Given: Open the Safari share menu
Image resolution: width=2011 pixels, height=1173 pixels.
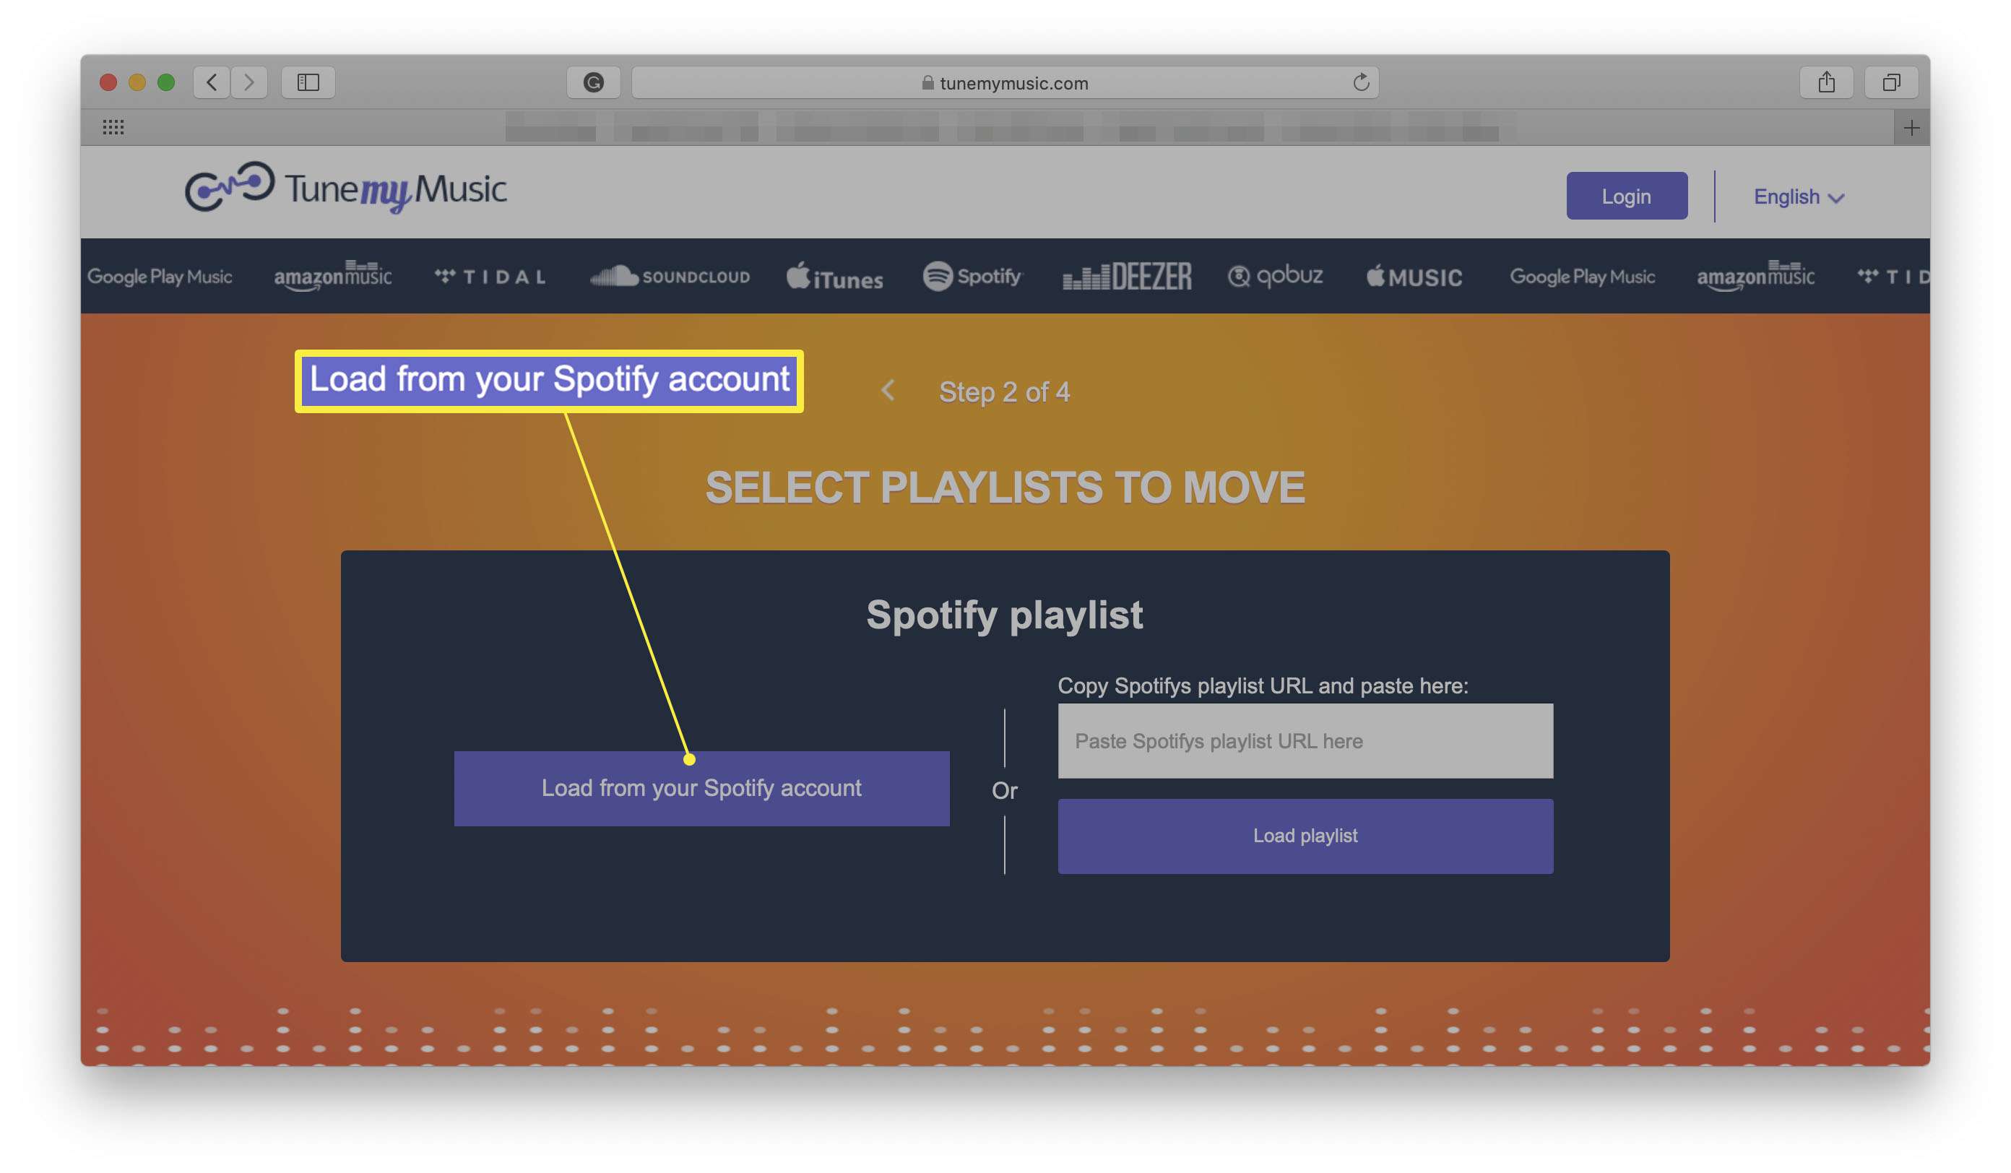Looking at the screenshot, I should [1826, 82].
